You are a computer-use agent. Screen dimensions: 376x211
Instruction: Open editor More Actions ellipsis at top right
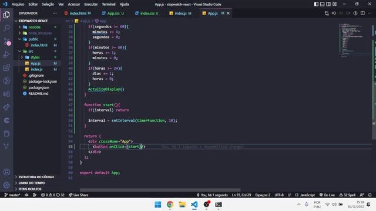coord(370,13)
